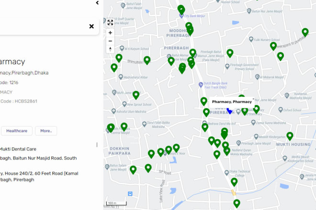The image size is (316, 210).
Task: Select green pin near Mukti Housing label
Action: (x=290, y=136)
